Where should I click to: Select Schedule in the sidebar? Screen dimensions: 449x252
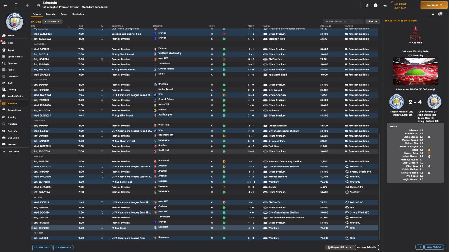(x=14, y=104)
